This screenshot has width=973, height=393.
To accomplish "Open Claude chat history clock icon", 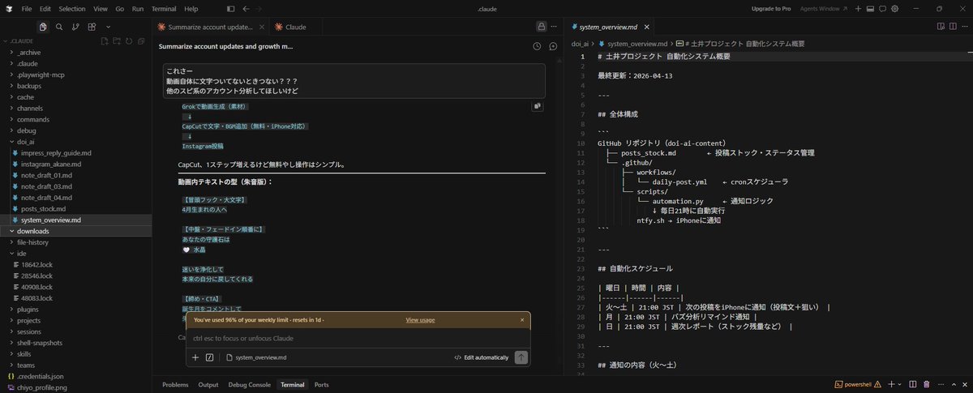I will pos(537,46).
